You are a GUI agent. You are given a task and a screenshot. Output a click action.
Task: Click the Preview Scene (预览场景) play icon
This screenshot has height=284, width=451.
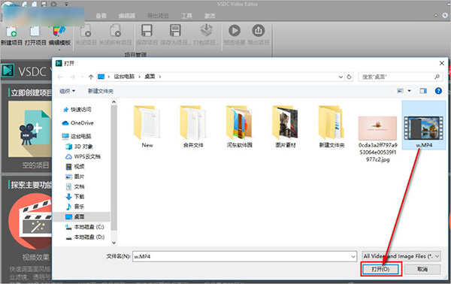(235, 31)
